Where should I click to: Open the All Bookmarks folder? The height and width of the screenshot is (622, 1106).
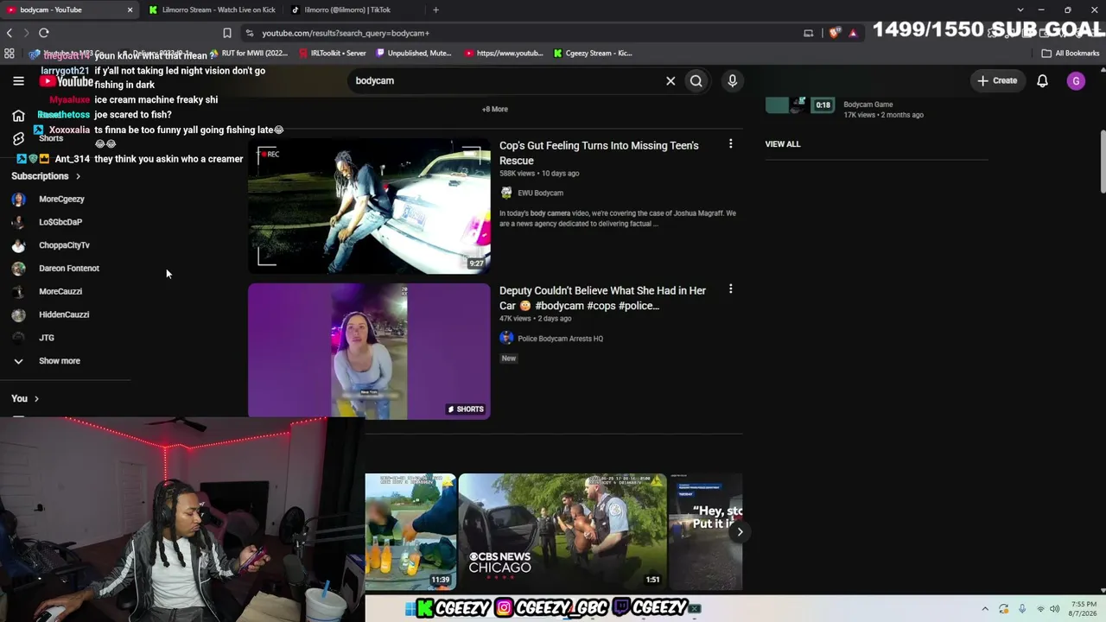click(x=1071, y=53)
